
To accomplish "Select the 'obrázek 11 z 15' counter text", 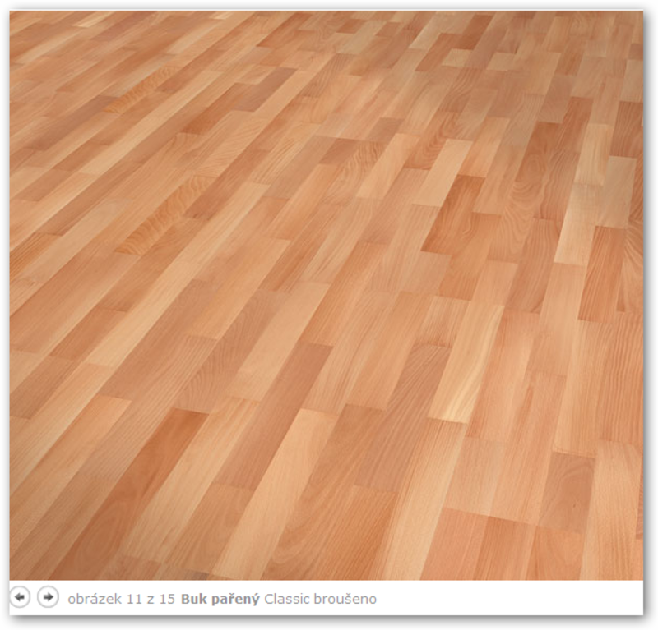I will (x=121, y=599).
